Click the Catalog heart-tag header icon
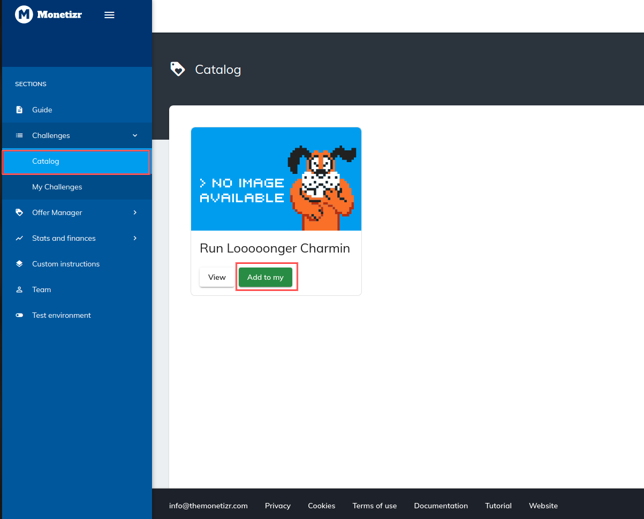The width and height of the screenshot is (644, 519). pyautogui.click(x=177, y=69)
